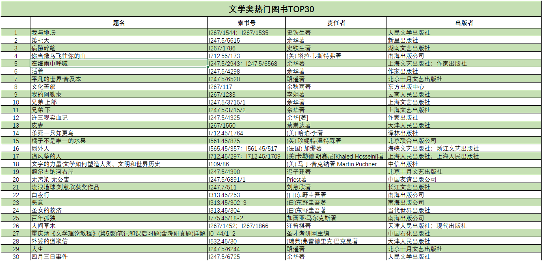
Task: Select the cell 白夜行
Action: click(x=119, y=195)
